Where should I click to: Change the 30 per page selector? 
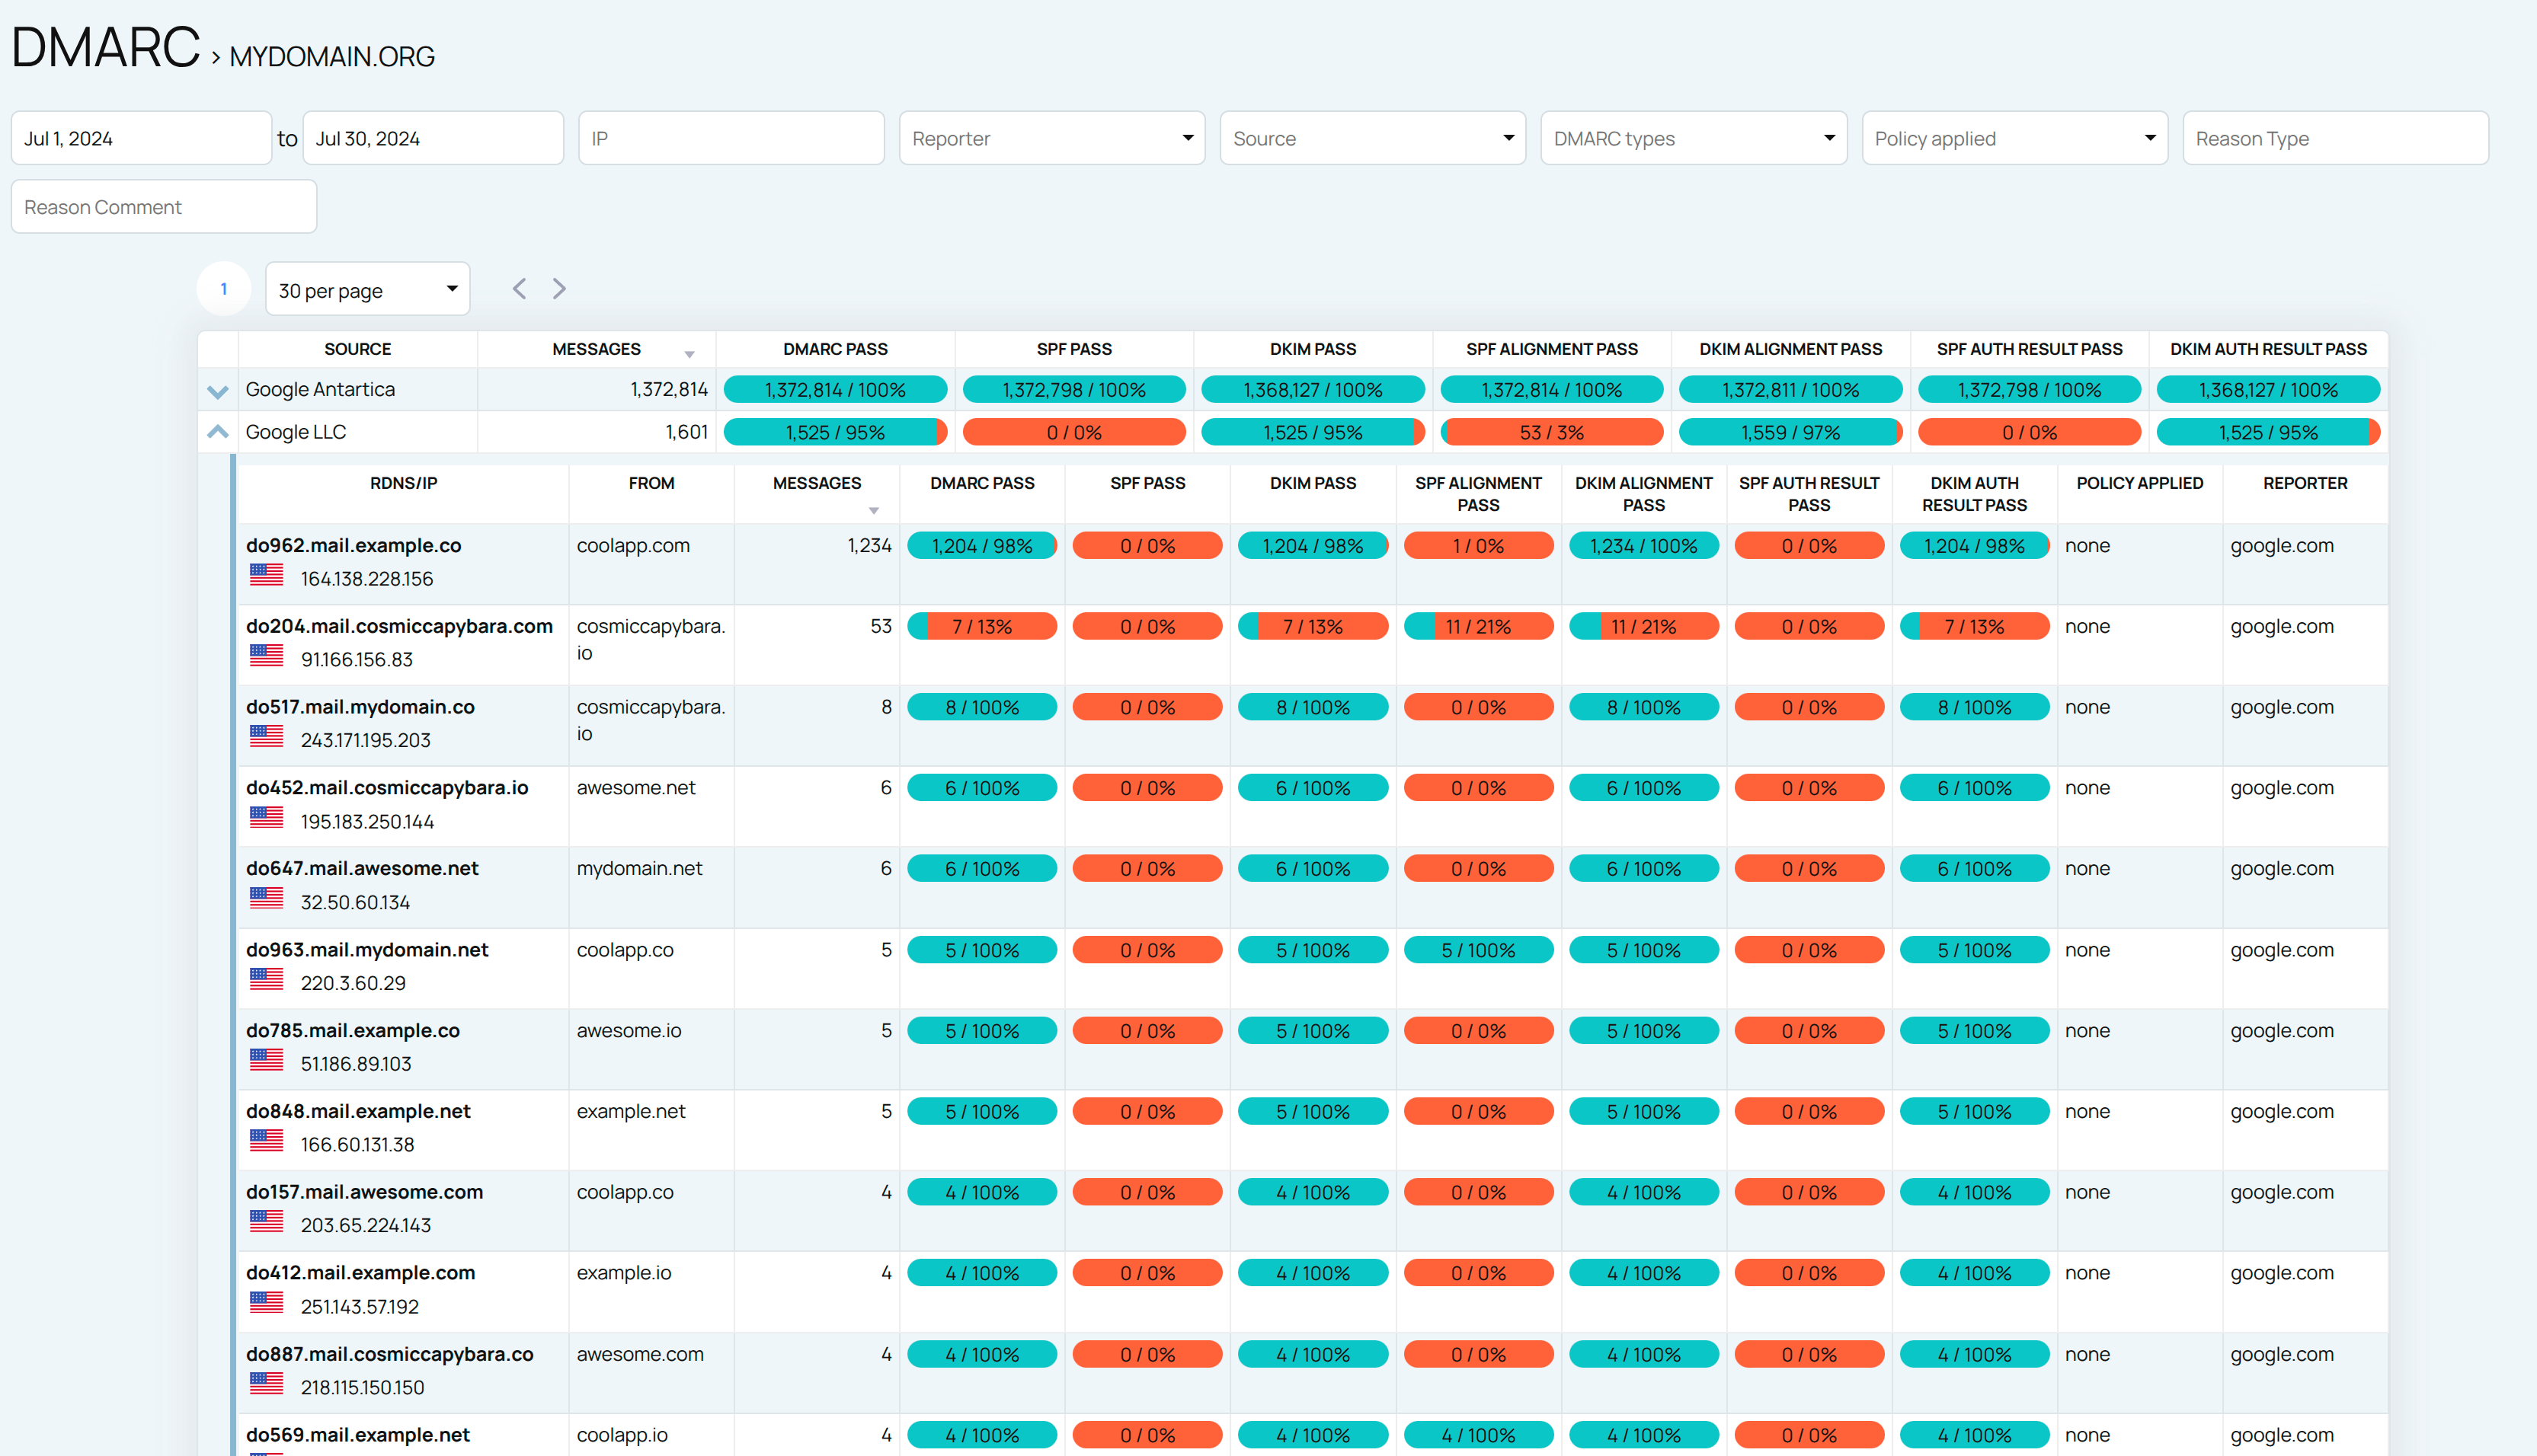[367, 289]
